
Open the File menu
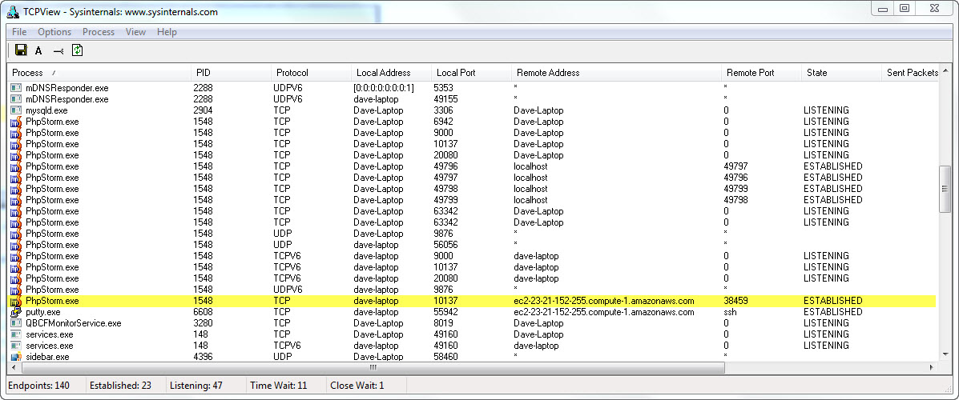point(19,32)
